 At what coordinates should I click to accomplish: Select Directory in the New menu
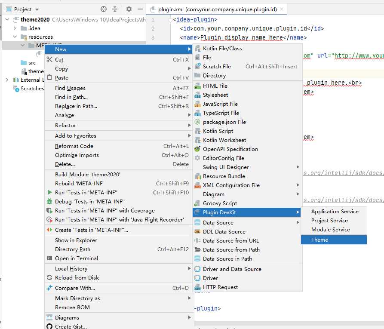click(247, 75)
